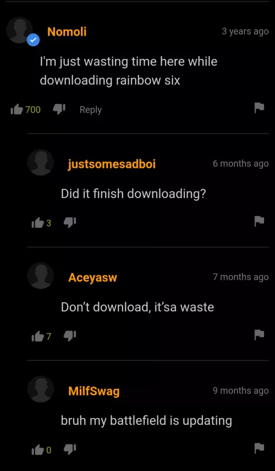Image resolution: width=275 pixels, height=471 pixels.
Task: Report justsomesadboi's comment with flag
Action: 259,221
